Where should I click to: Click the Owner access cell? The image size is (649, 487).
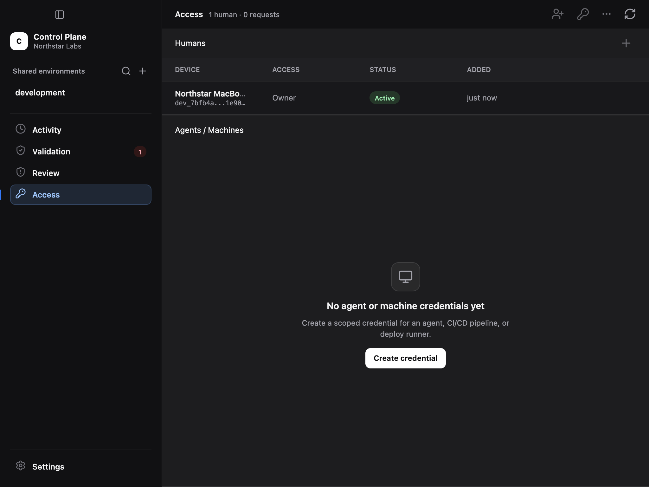[x=284, y=98]
